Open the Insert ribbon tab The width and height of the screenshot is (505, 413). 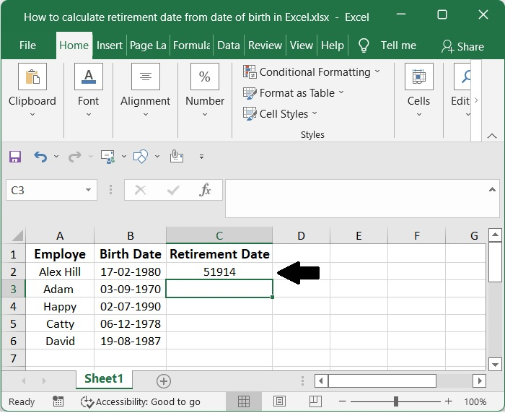click(x=110, y=45)
